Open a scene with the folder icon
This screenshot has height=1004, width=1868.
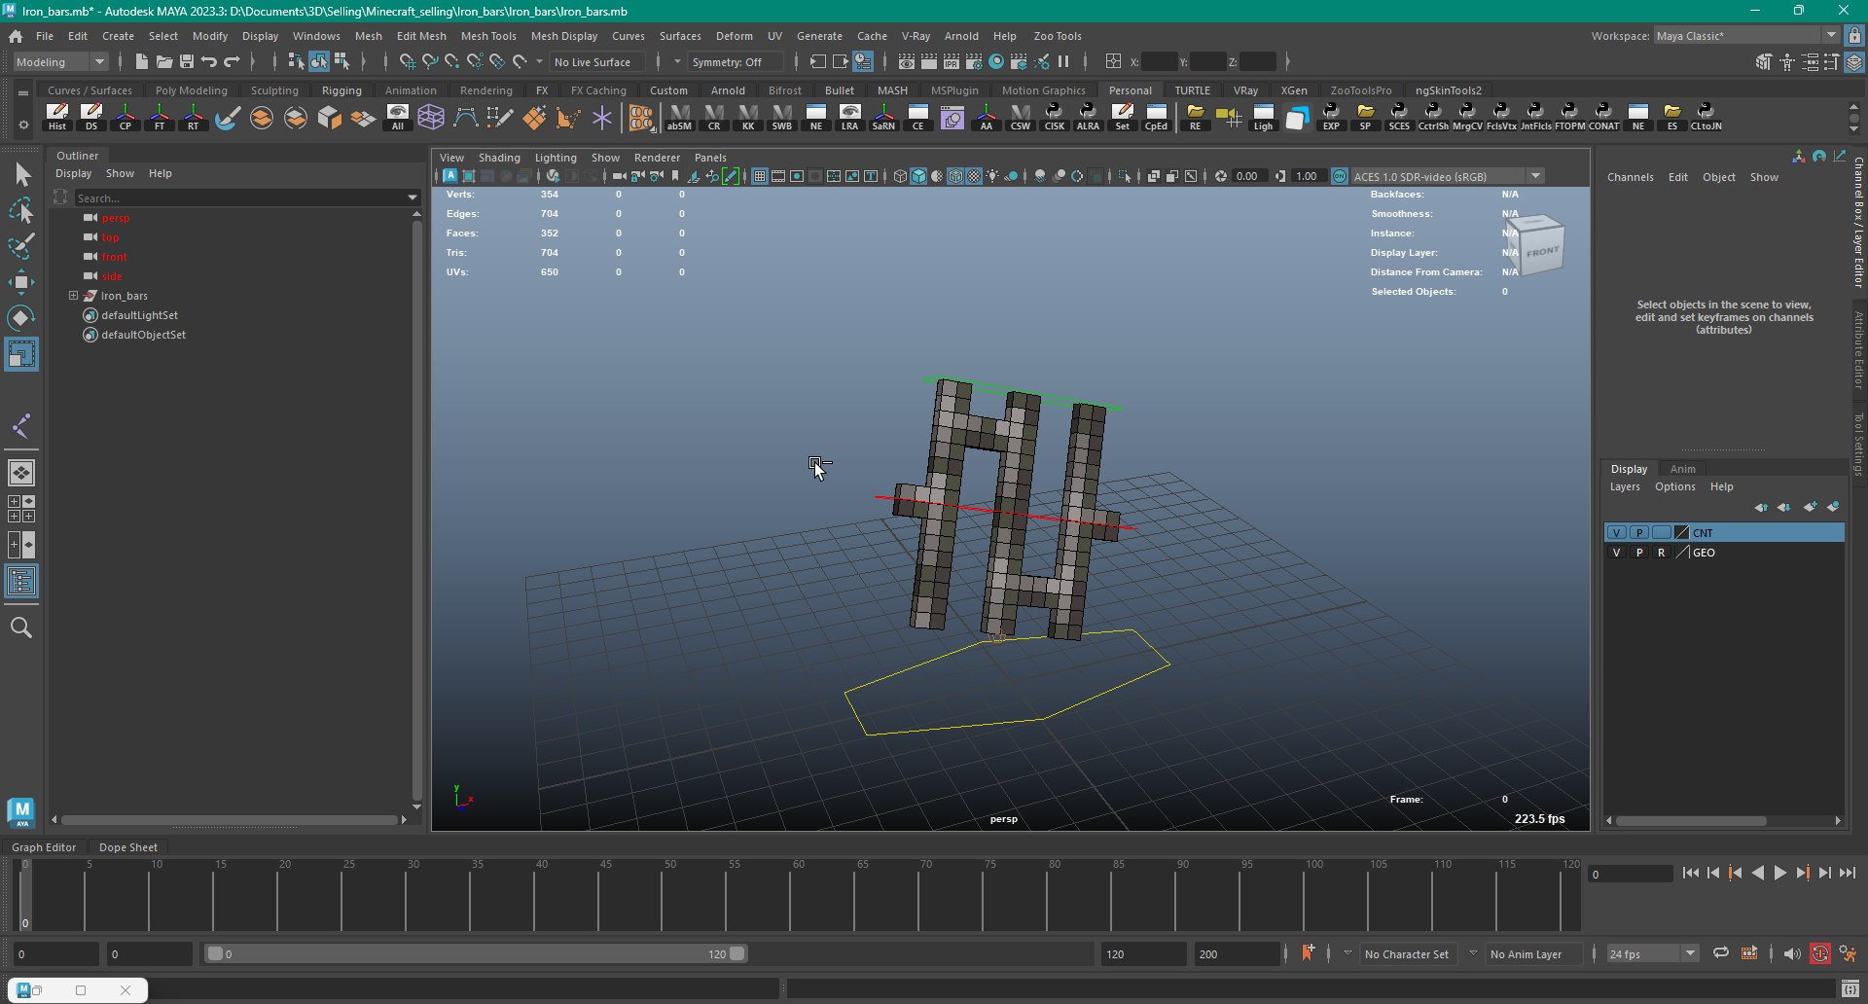tap(164, 61)
